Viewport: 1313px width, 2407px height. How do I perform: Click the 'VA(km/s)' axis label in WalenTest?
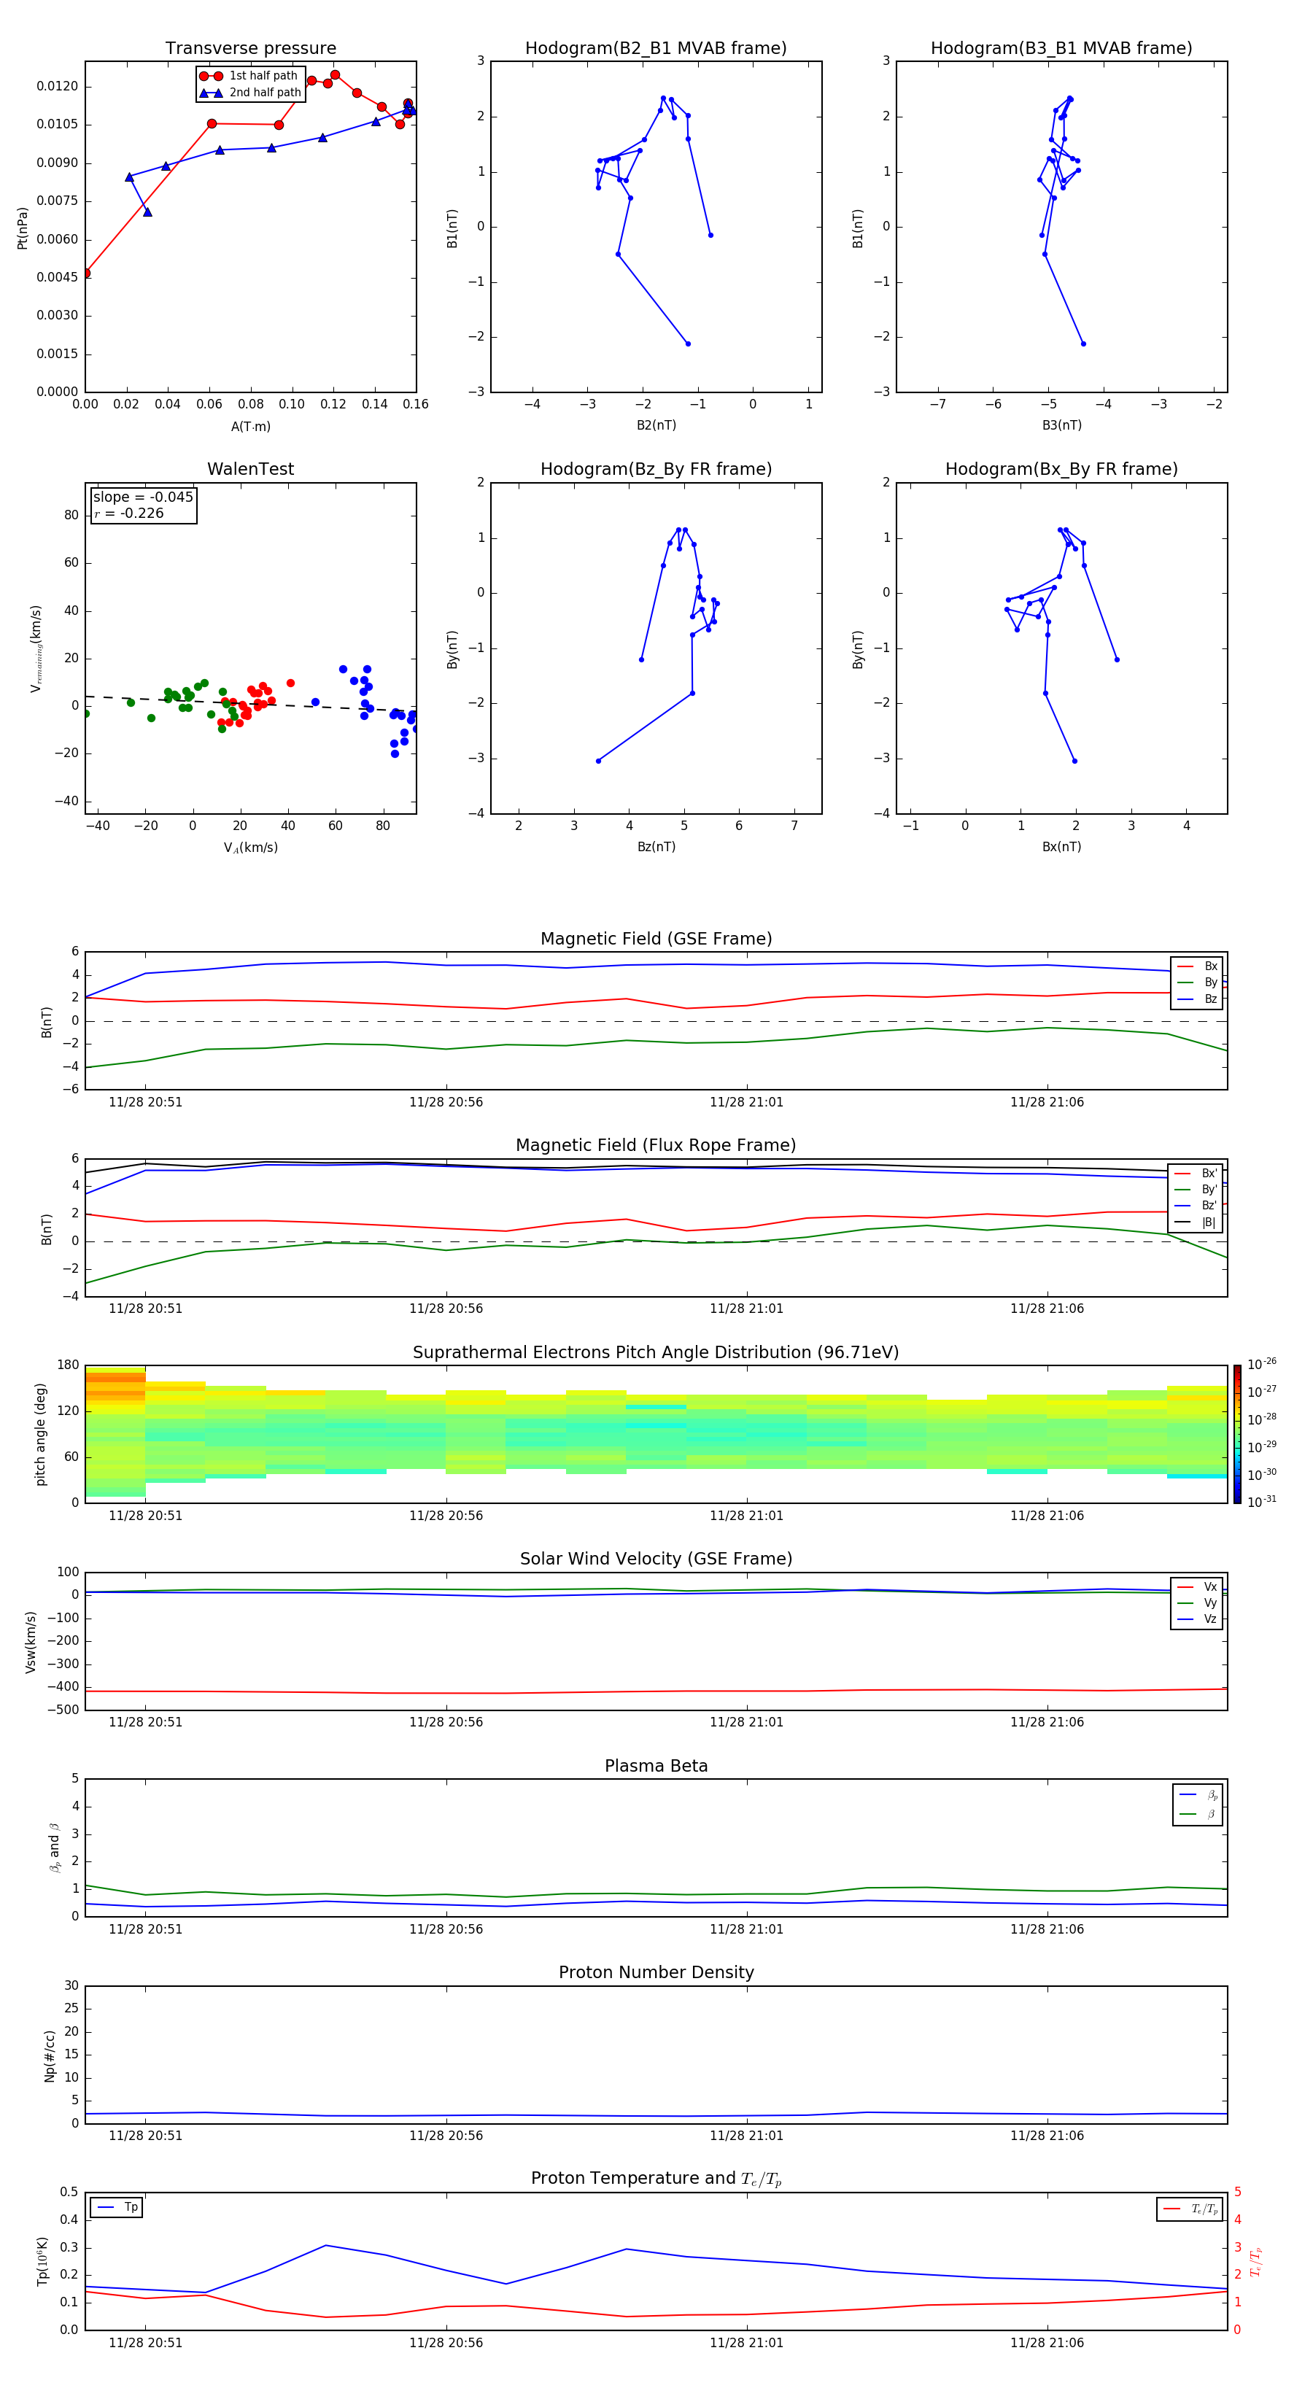click(x=250, y=848)
